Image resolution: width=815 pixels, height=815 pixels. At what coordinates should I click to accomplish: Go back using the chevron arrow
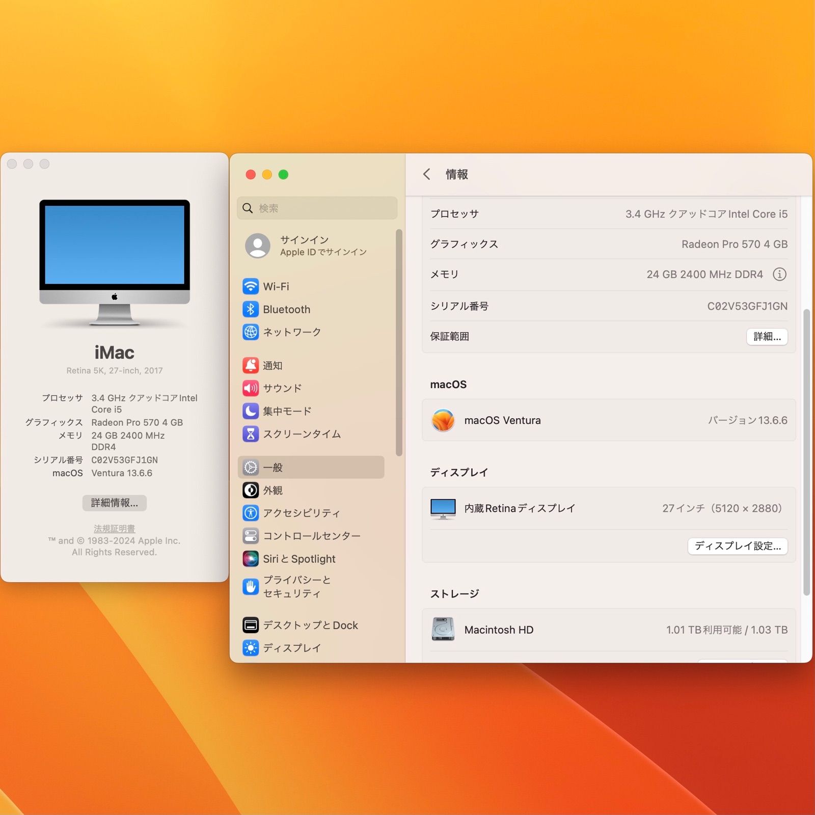point(427,174)
